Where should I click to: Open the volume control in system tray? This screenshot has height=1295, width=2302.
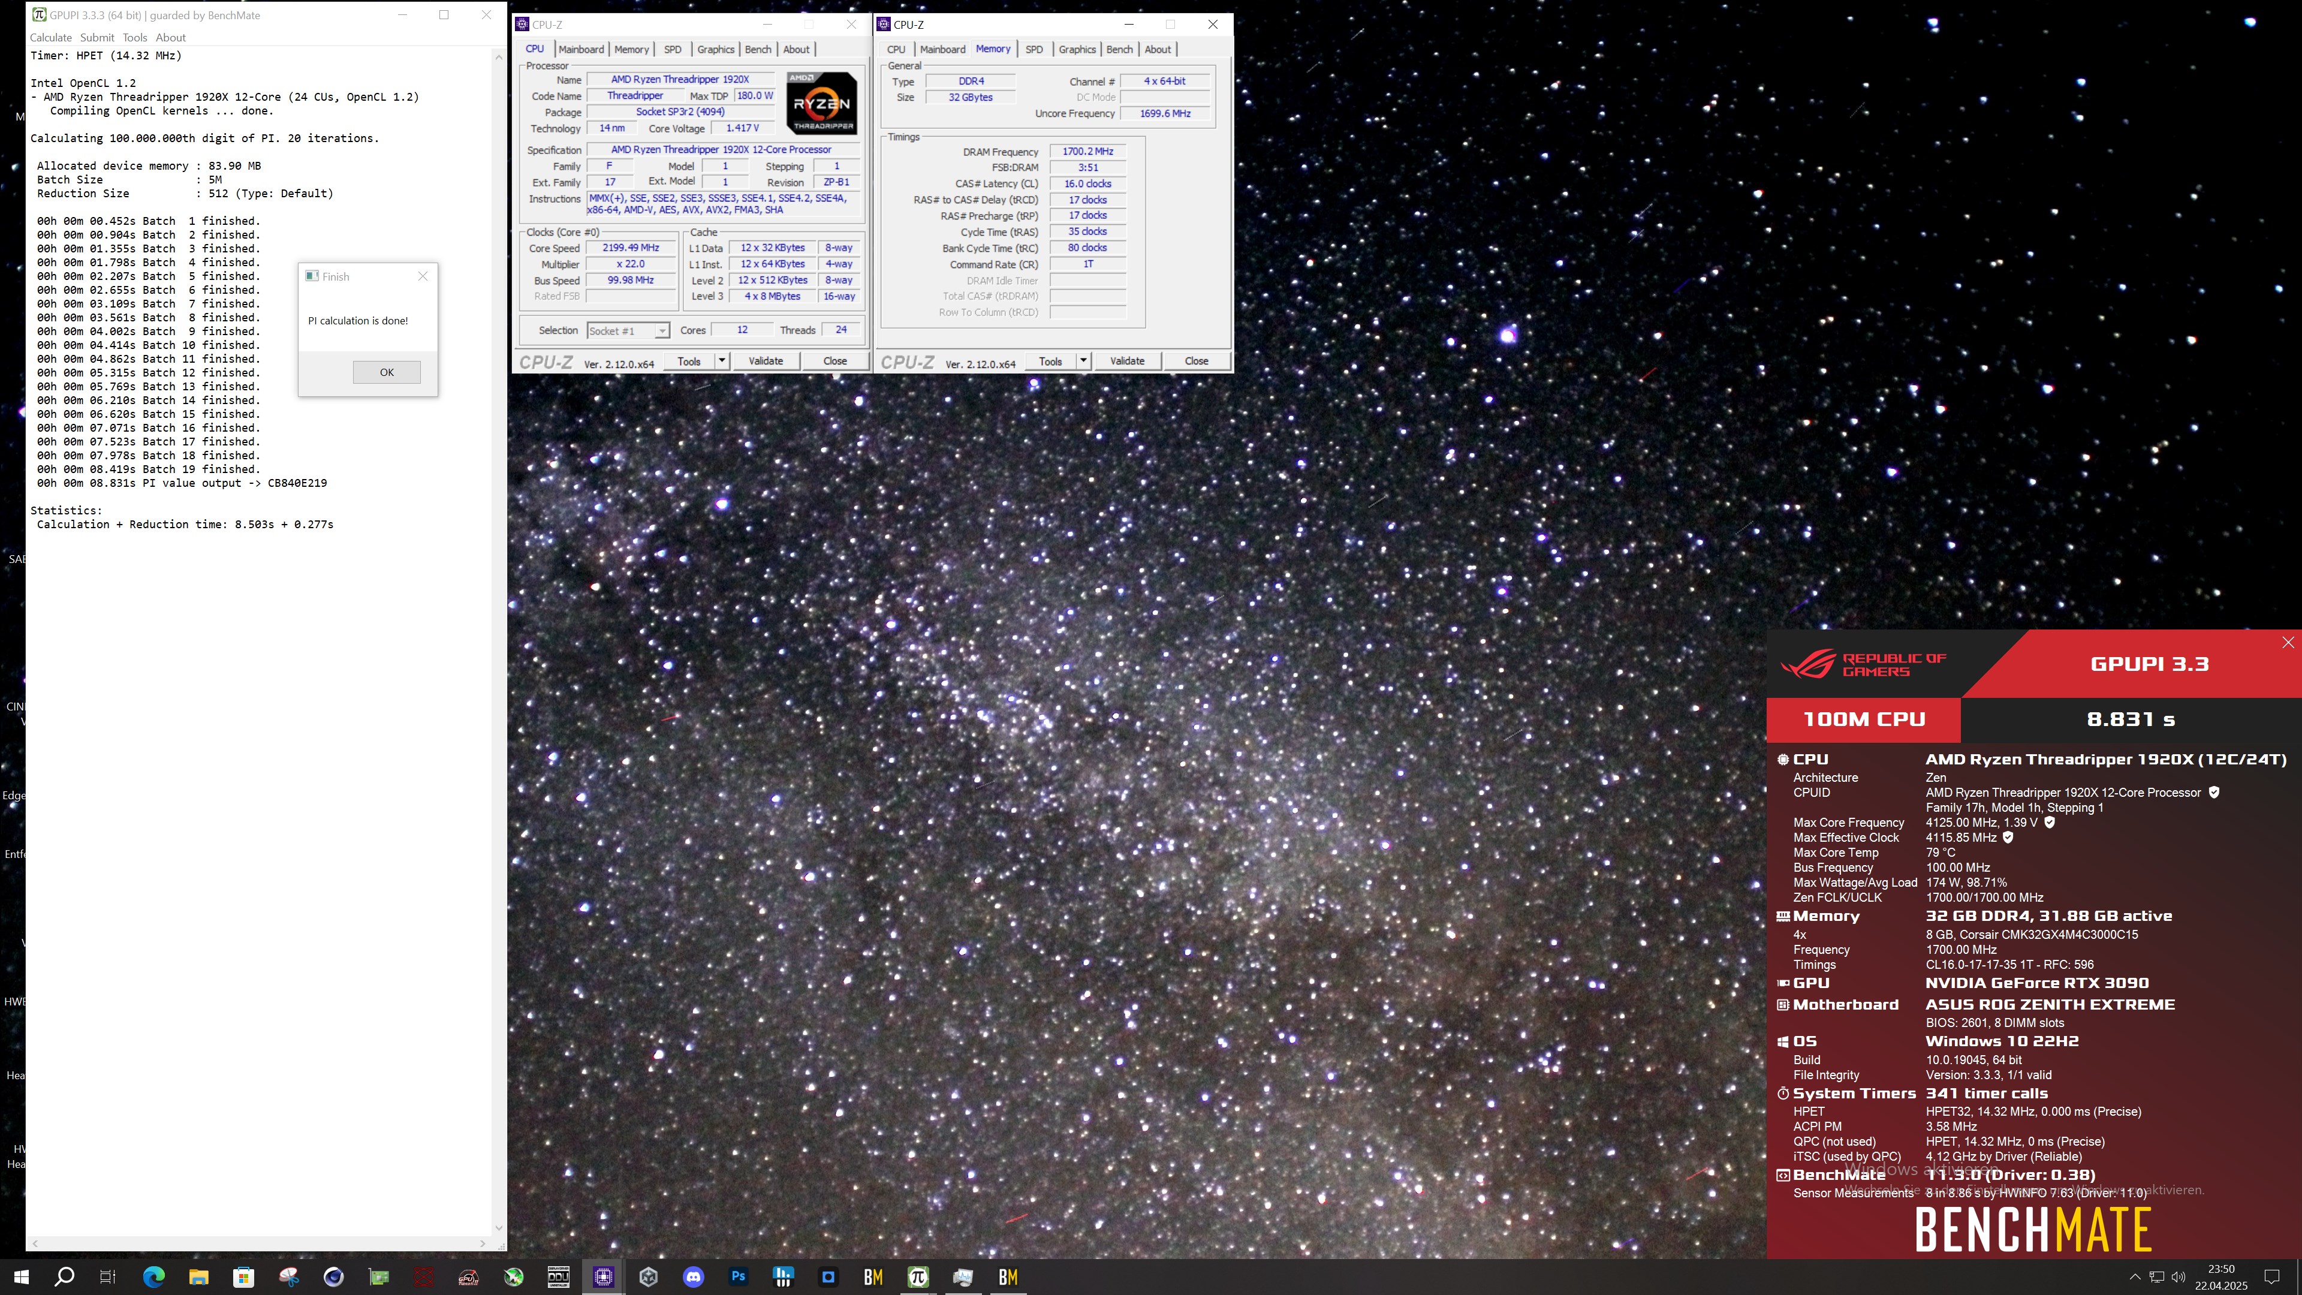pos(2179,1277)
